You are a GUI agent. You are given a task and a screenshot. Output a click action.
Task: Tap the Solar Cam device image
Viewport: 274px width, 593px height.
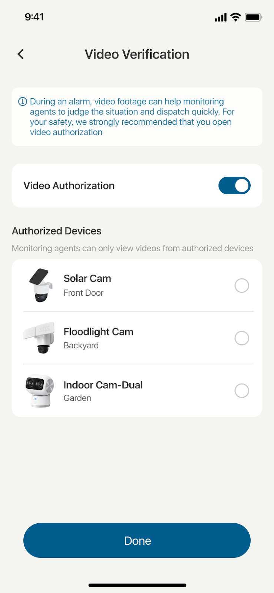tap(40, 285)
